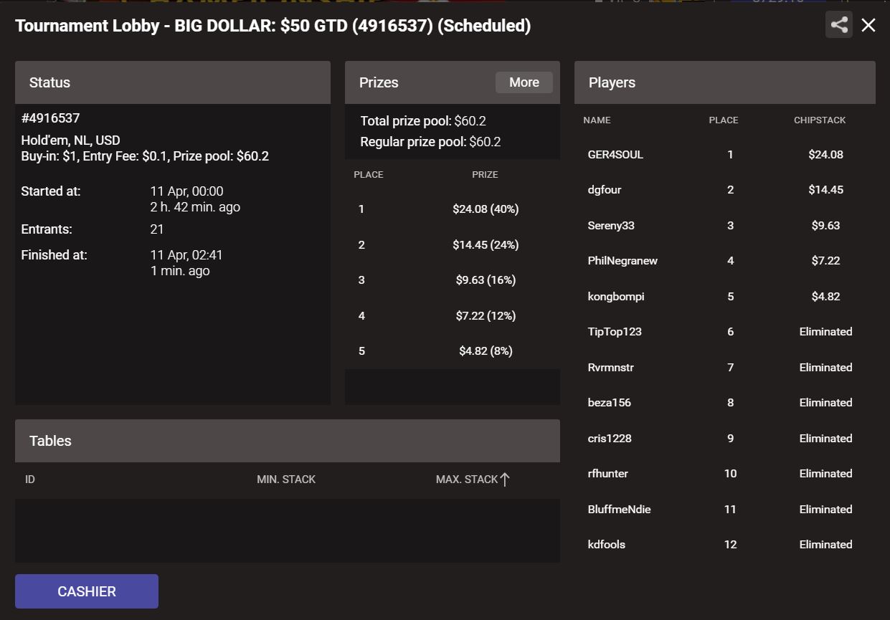Open the CASHIER
890x620 pixels.
coord(87,591)
